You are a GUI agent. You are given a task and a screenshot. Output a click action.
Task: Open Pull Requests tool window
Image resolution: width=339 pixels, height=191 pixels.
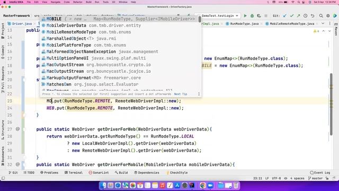point(3,80)
